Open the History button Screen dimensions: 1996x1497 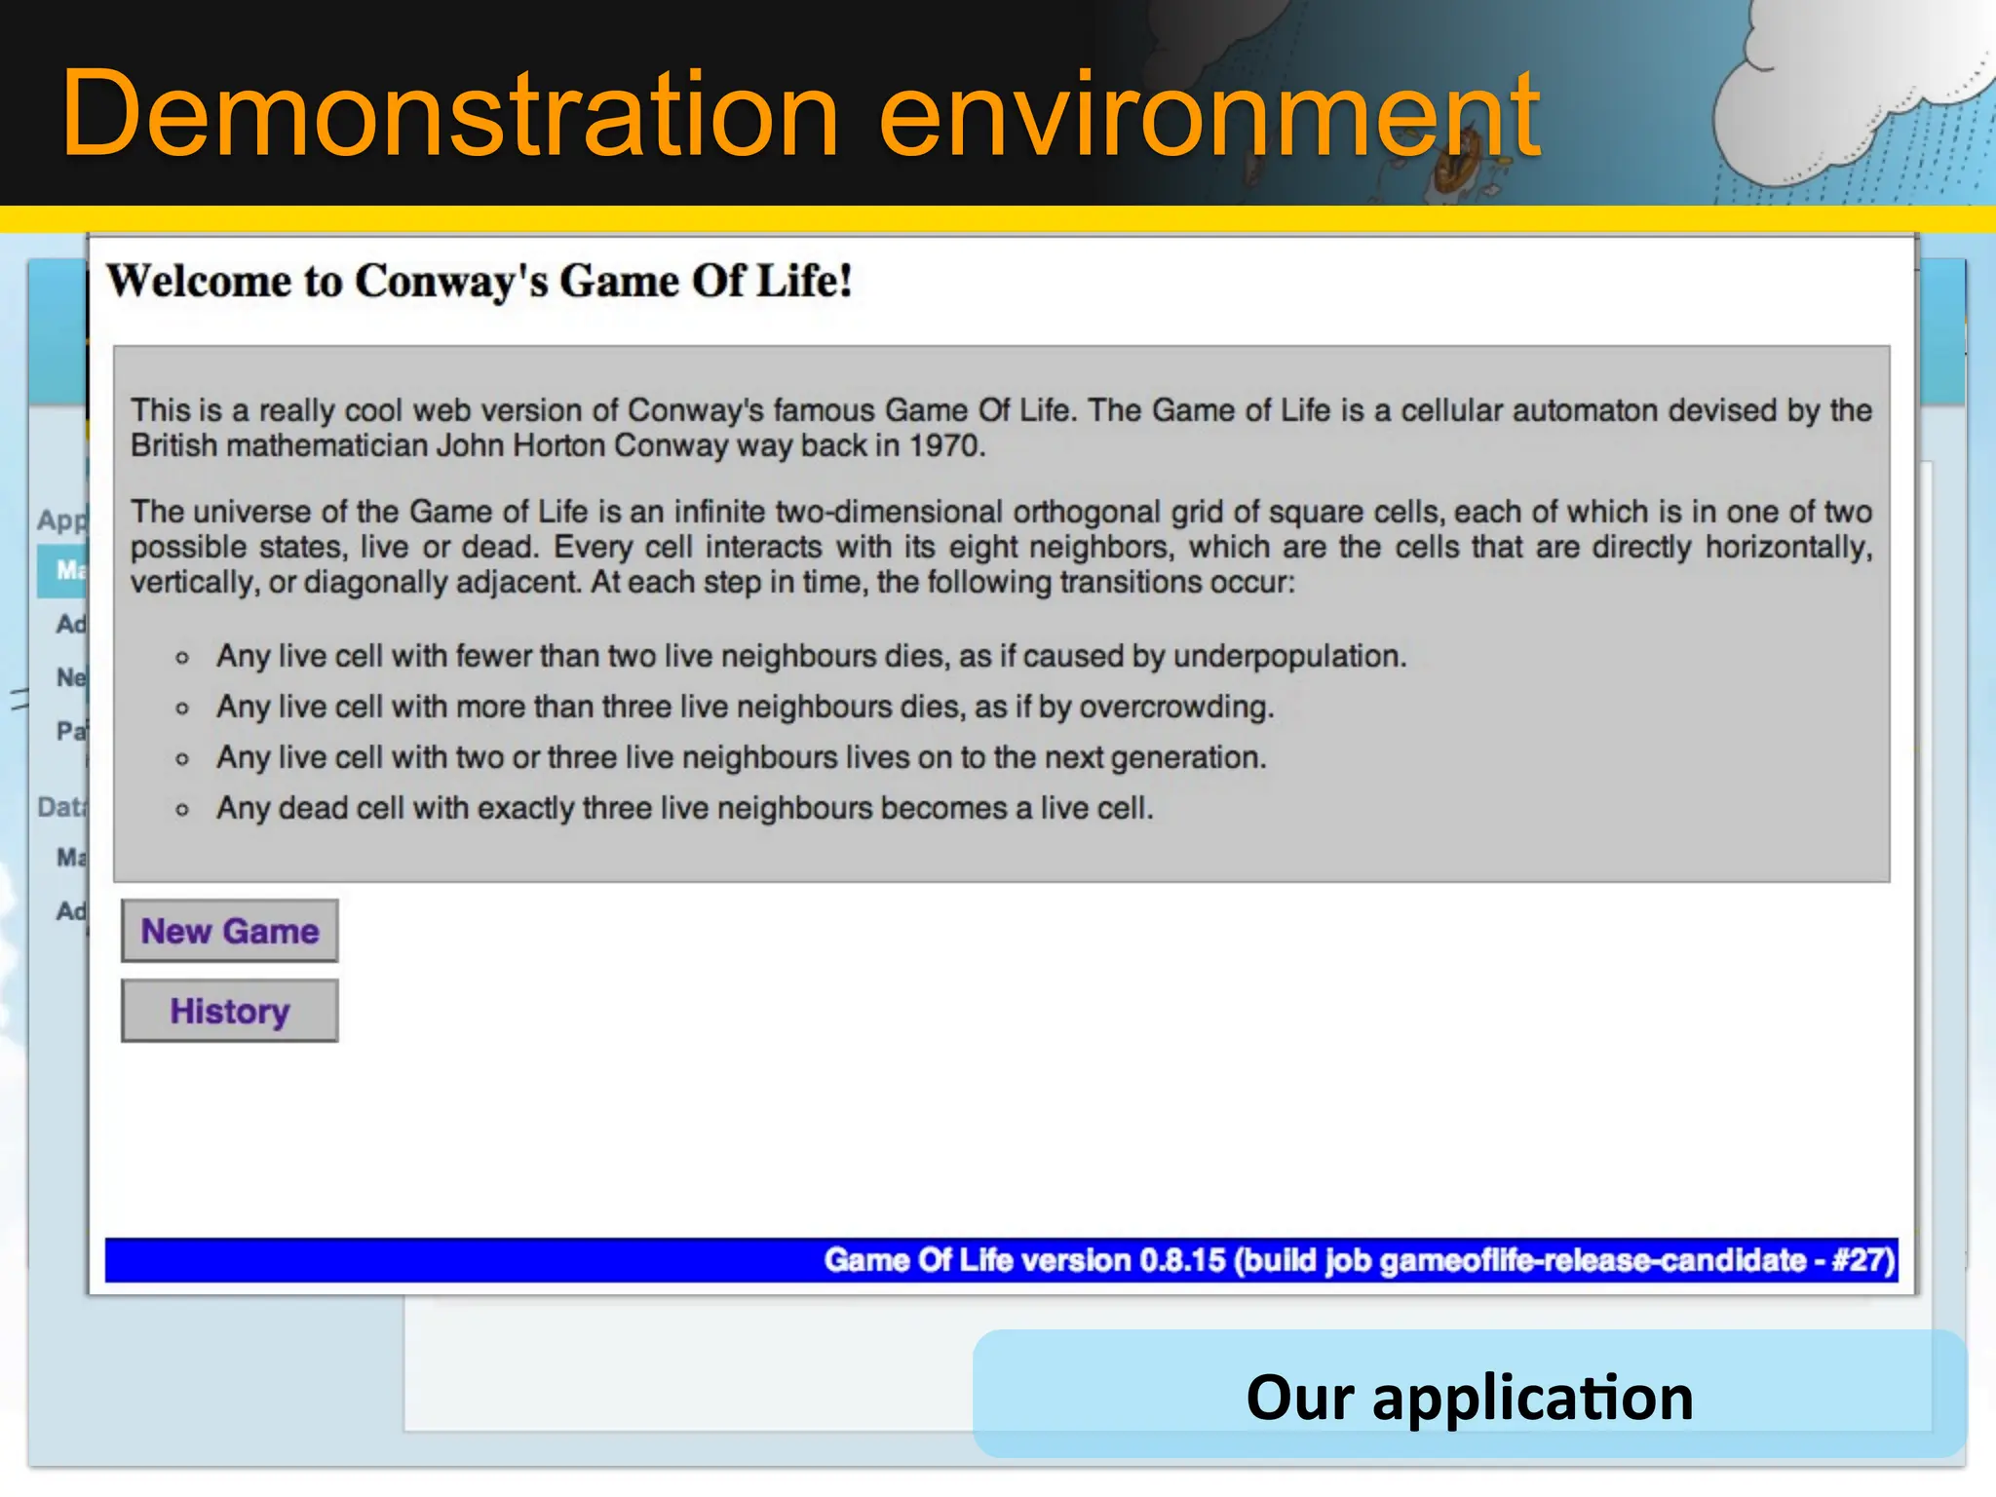pos(230,1011)
